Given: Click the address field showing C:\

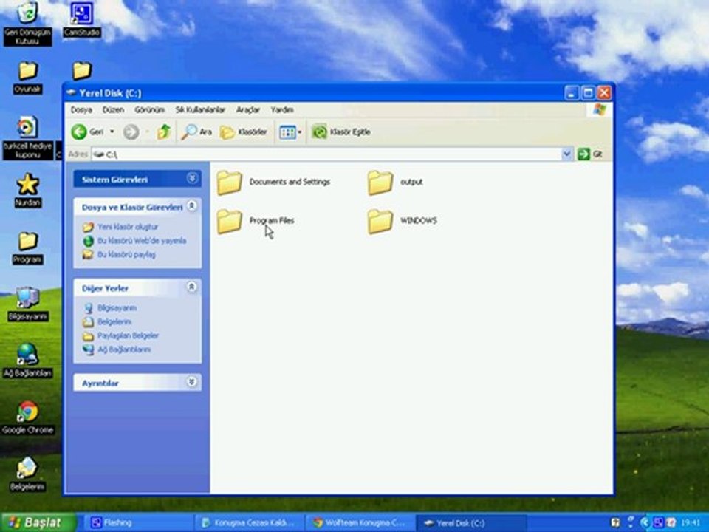Looking at the screenshot, I should tap(327, 154).
